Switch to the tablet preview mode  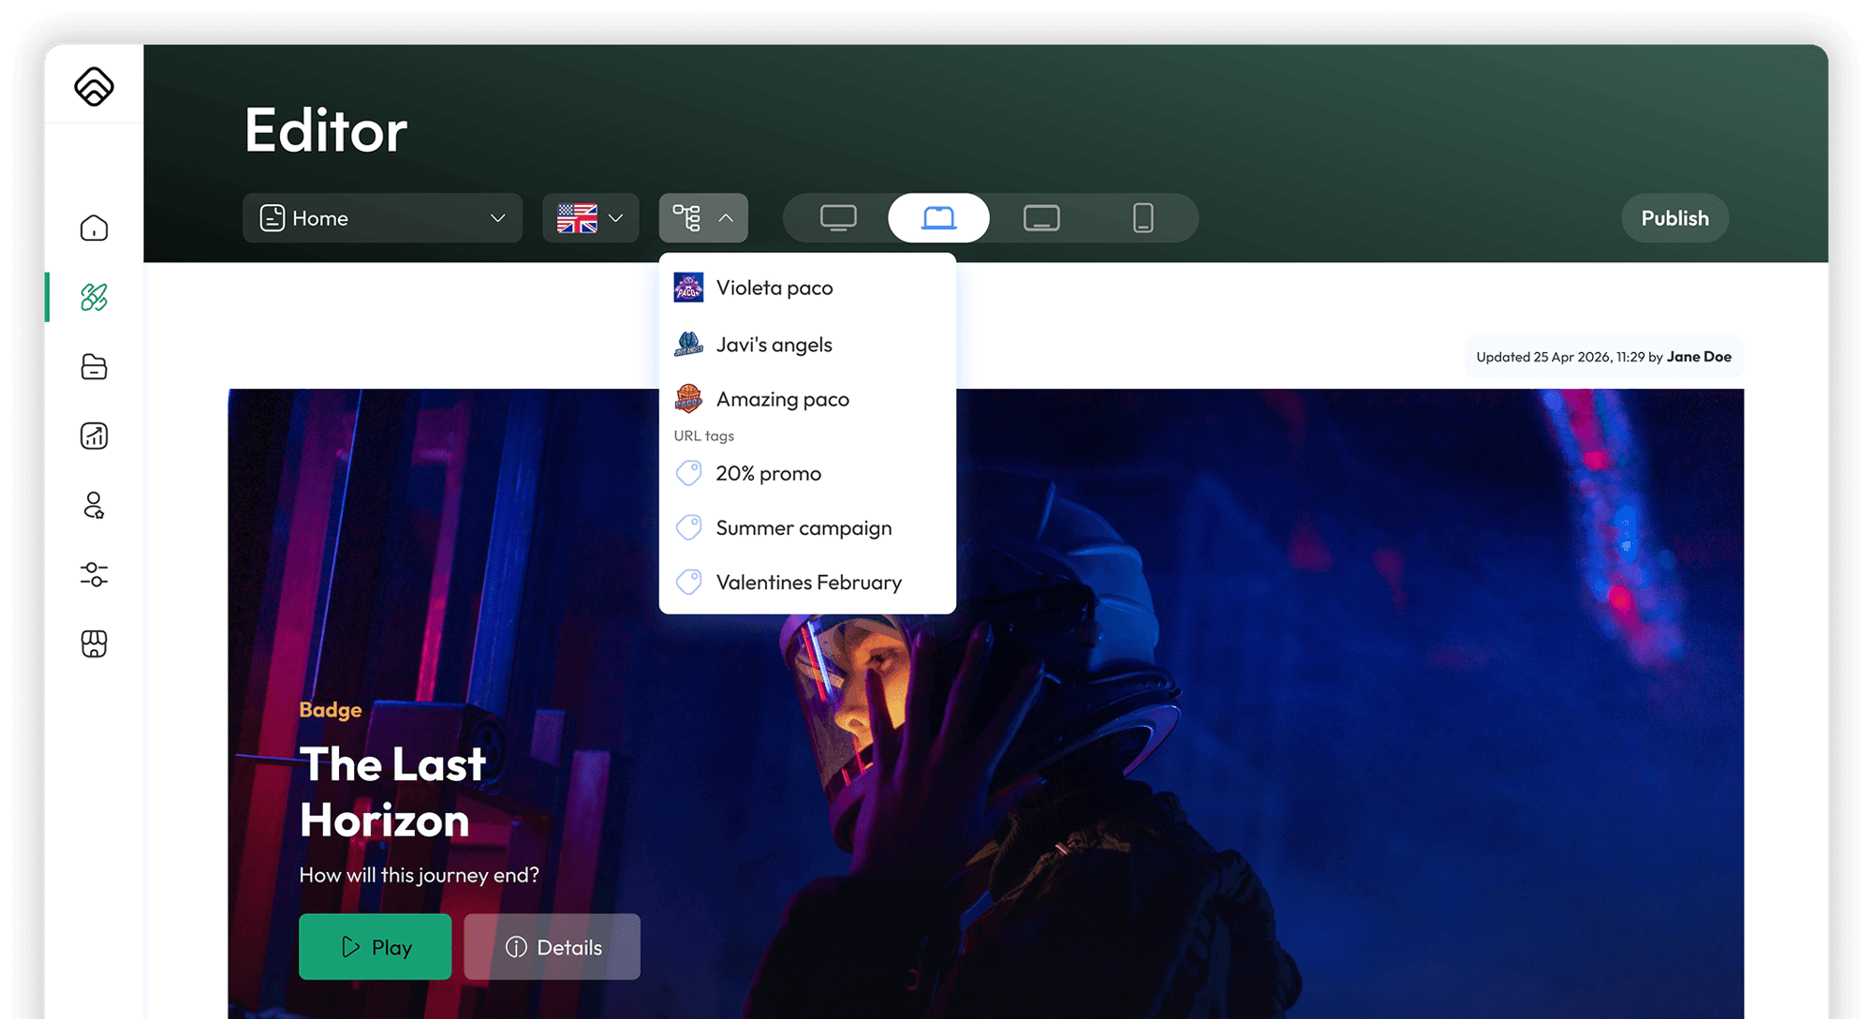coord(1041,218)
